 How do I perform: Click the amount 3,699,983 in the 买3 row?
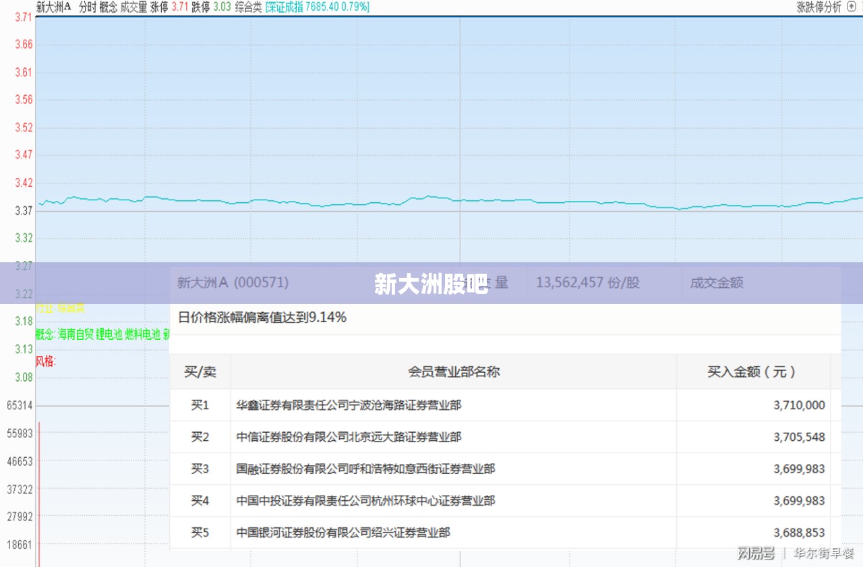(799, 469)
